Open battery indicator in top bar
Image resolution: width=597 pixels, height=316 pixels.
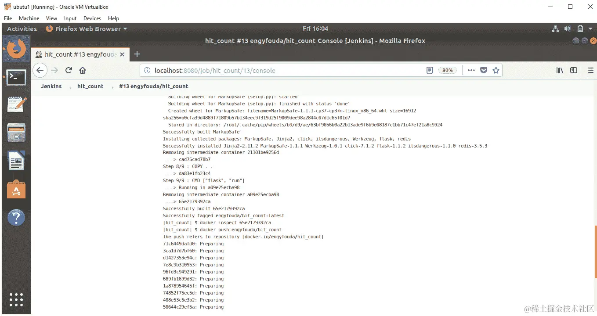click(x=580, y=29)
